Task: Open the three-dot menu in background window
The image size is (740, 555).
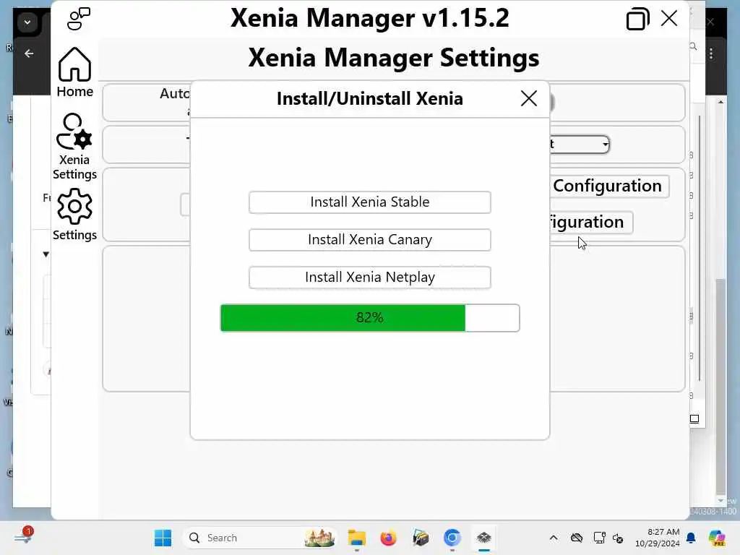Action: [x=711, y=53]
